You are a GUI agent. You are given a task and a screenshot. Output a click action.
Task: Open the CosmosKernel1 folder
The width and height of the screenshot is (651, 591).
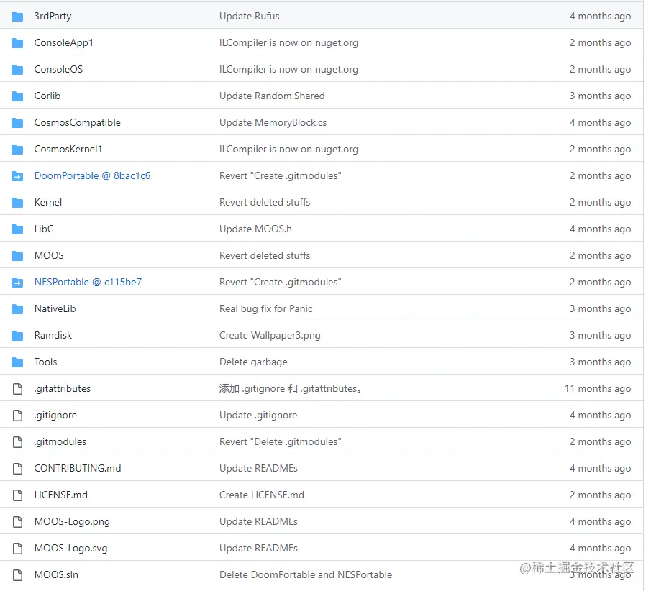click(68, 149)
